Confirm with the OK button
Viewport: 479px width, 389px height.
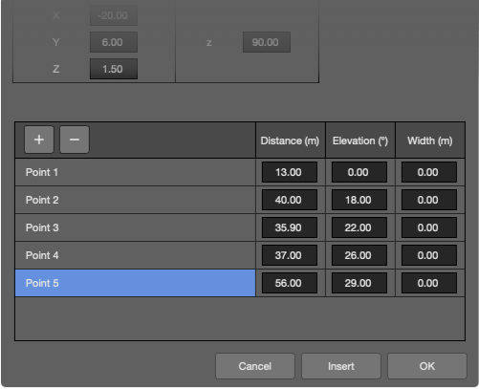click(427, 366)
